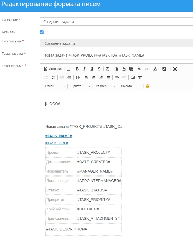
Task: Open the Стили dropdown
Action: 55,86
